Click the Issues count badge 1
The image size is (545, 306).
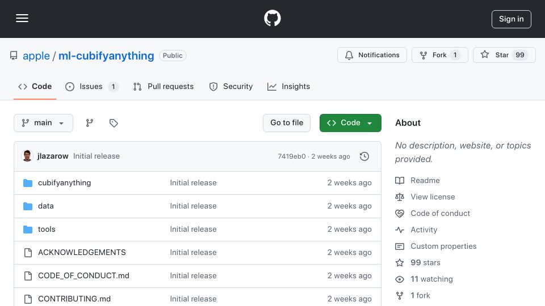click(114, 86)
